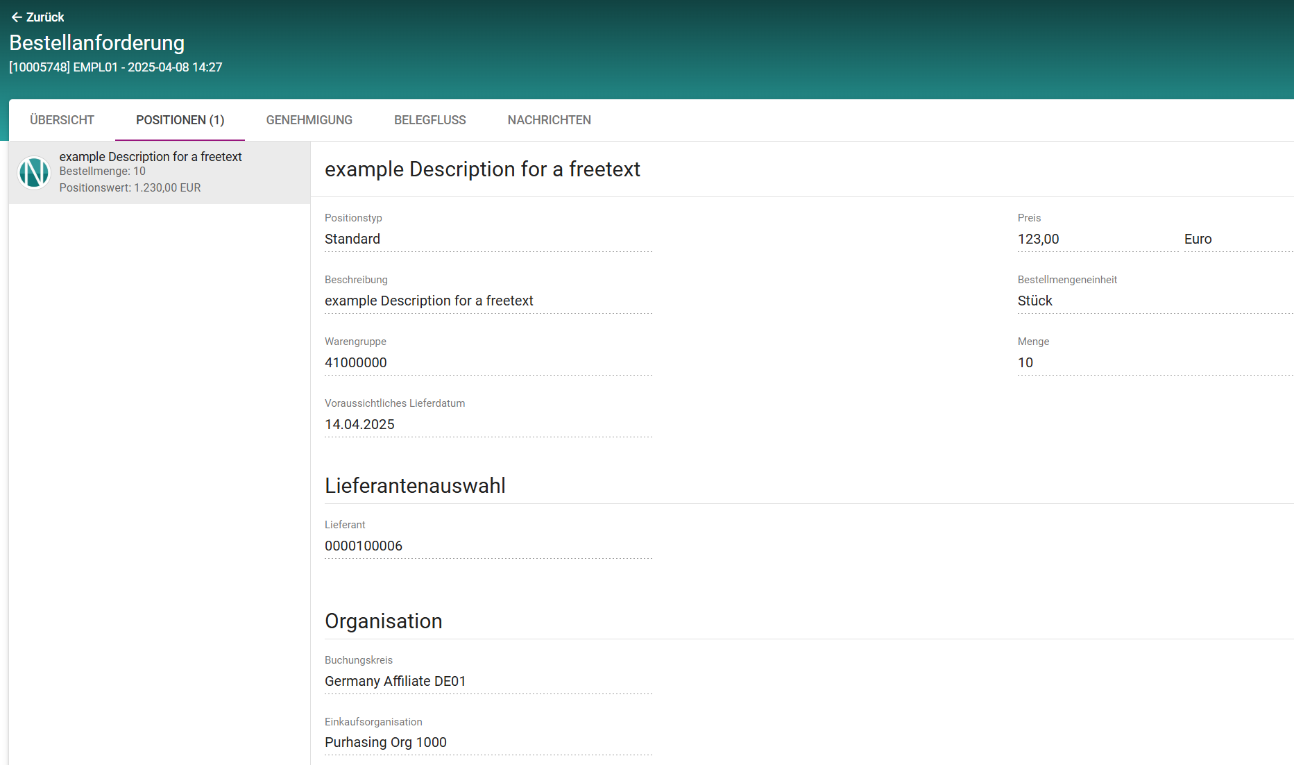The height and width of the screenshot is (765, 1294).
Task: Click the Buchungskreis field Germany Affiliate DE01
Action: tap(488, 682)
